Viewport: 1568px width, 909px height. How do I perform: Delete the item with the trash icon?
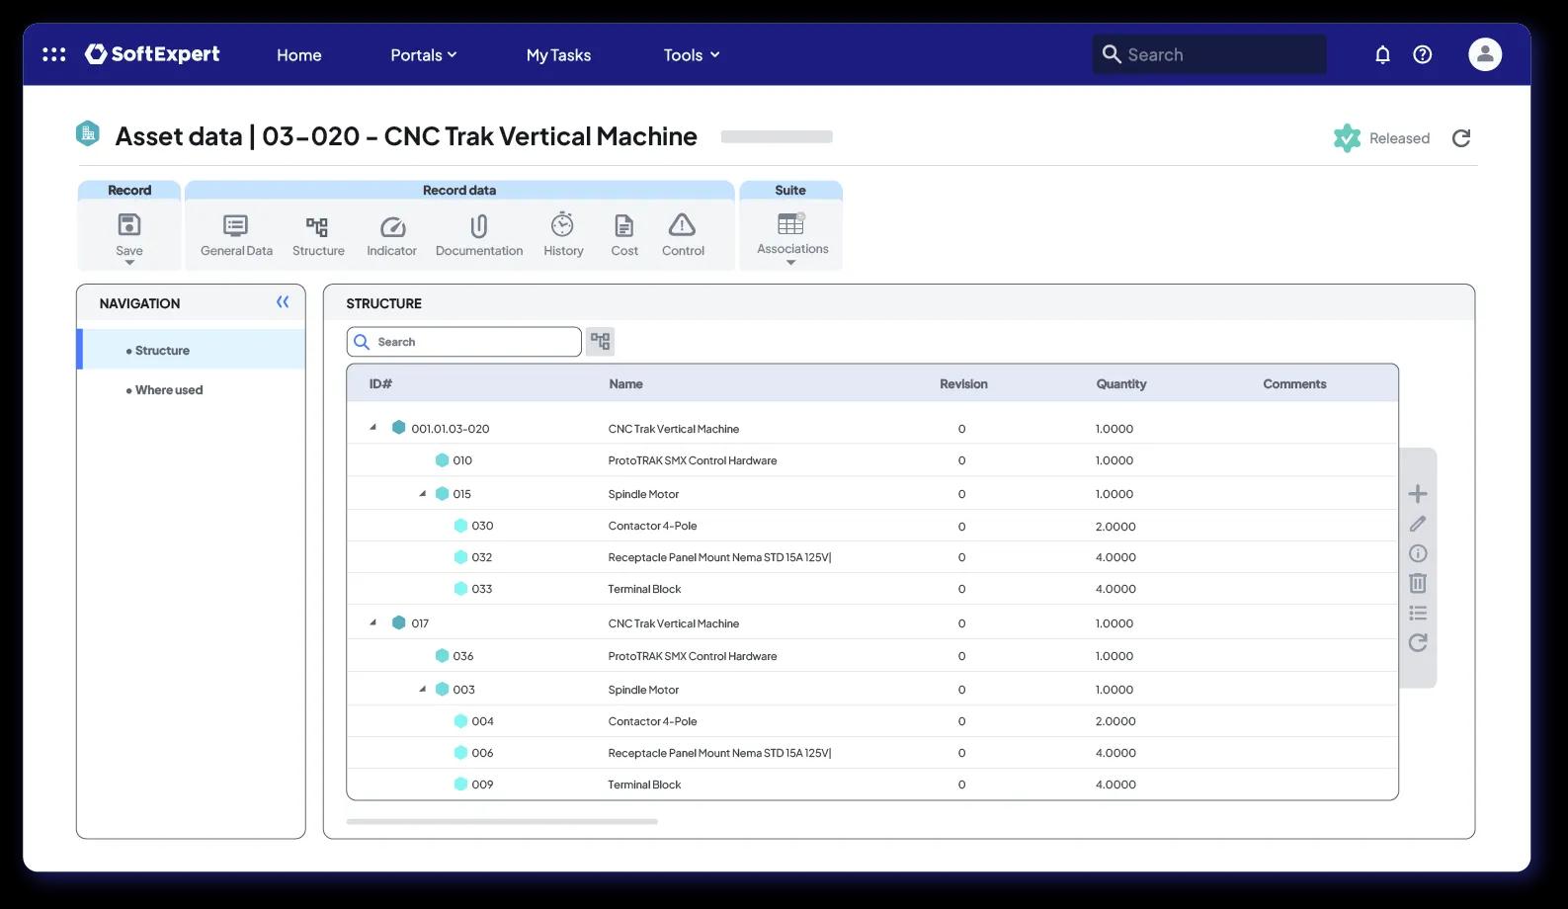point(1418,583)
